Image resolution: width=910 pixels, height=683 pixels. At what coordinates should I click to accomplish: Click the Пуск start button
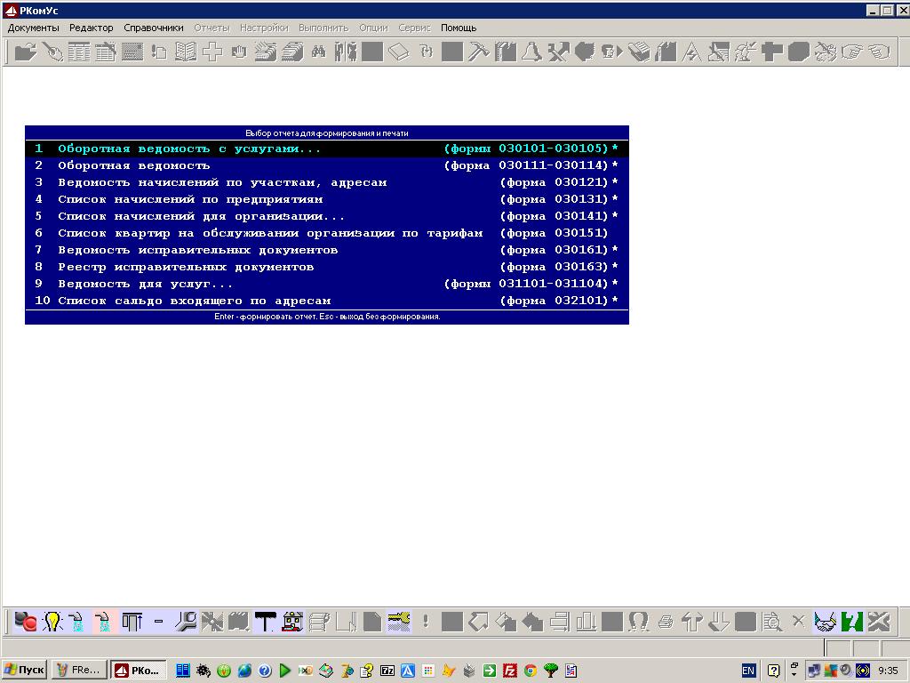[25, 670]
